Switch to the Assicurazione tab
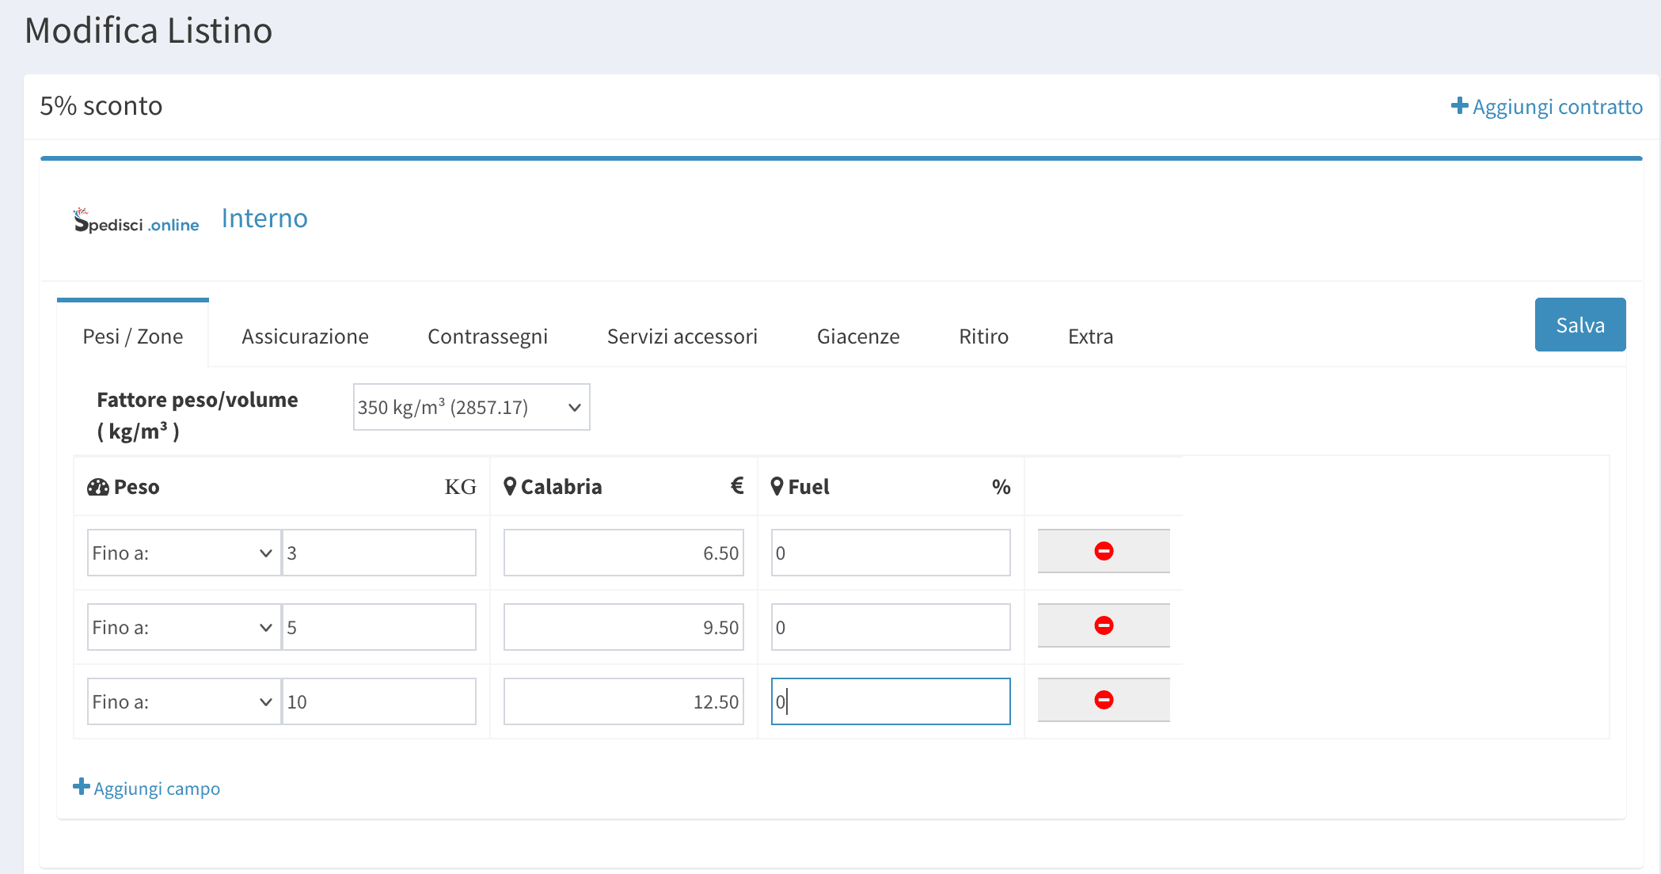The height and width of the screenshot is (874, 1661). tap(305, 336)
